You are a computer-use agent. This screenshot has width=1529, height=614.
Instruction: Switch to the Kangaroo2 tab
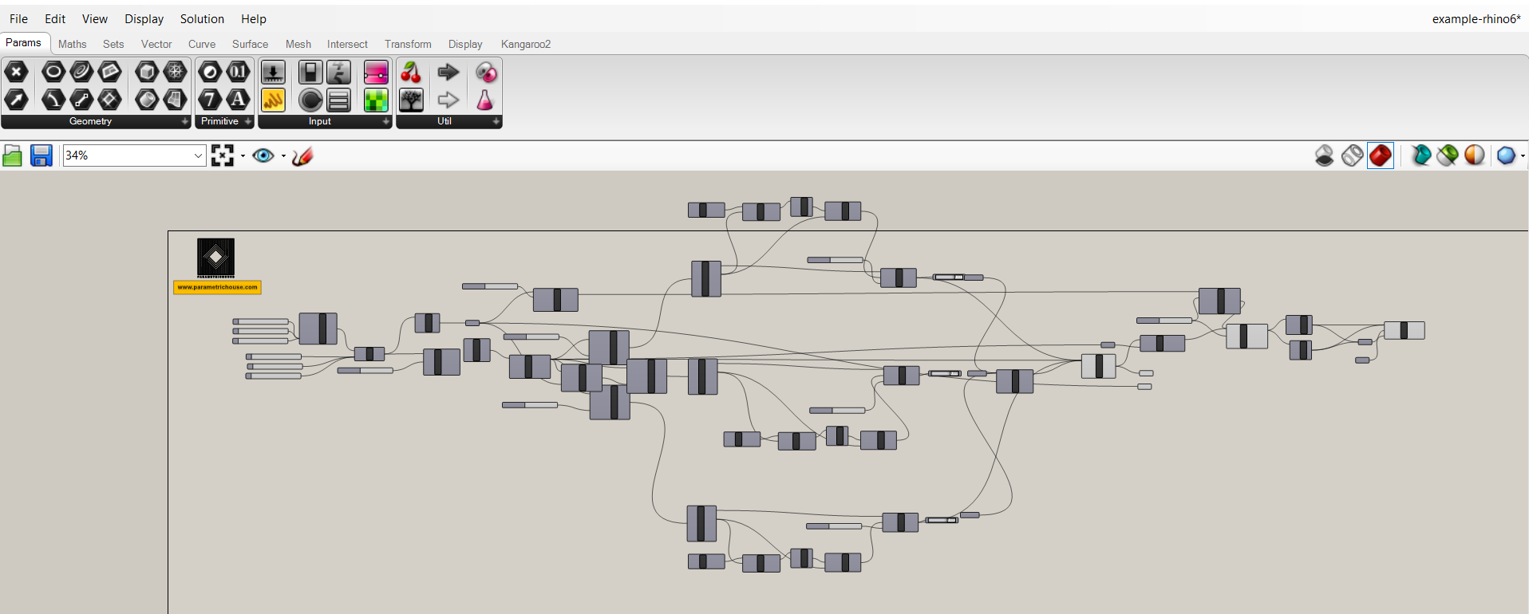tap(525, 44)
